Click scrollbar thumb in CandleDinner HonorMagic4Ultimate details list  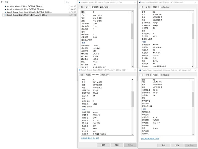coord(193,99)
